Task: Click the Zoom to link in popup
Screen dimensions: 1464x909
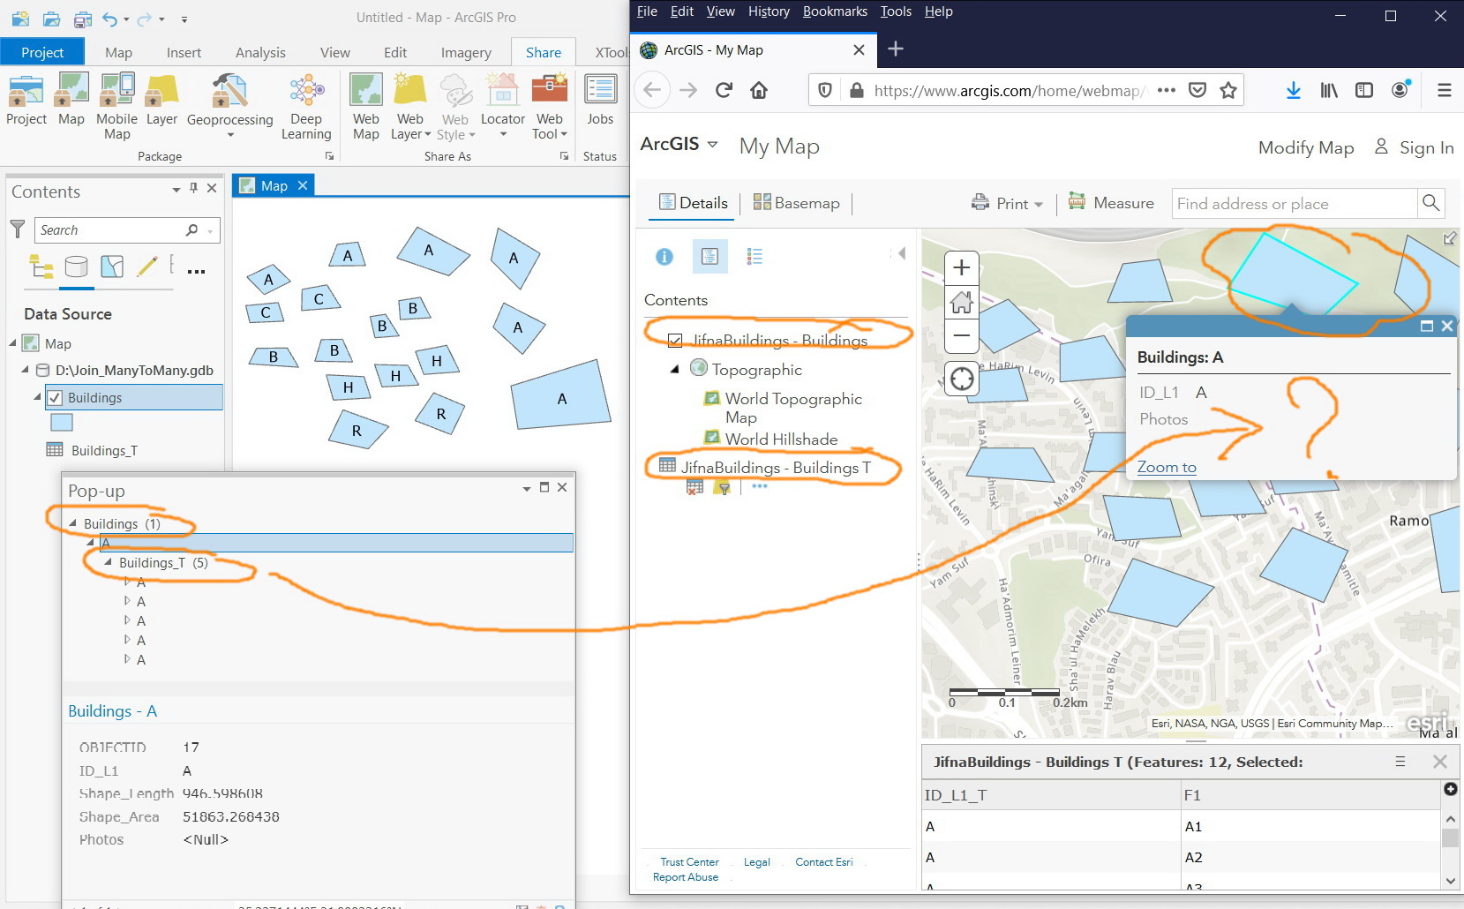Action: [x=1167, y=467]
